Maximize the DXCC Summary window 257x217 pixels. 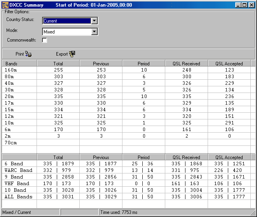tap(244, 5)
